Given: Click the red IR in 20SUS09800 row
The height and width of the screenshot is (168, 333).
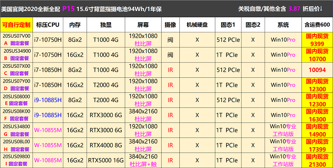Looking at the screenshot, I should (170, 160).
